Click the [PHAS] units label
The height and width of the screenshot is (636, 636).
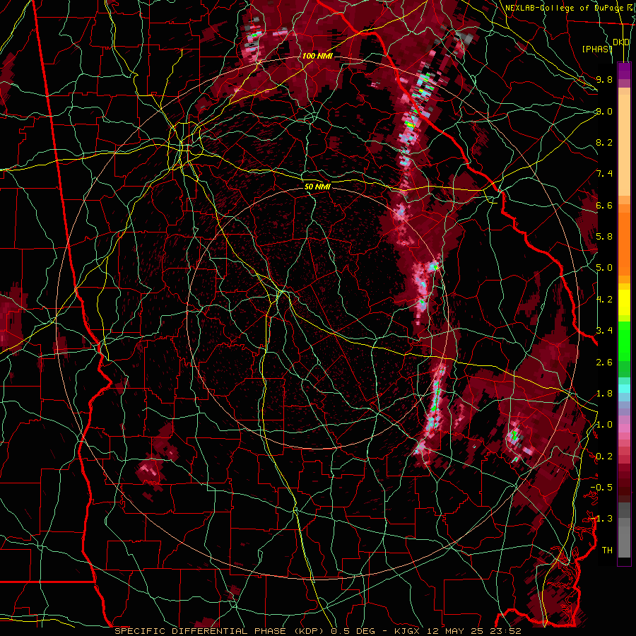[x=596, y=49]
